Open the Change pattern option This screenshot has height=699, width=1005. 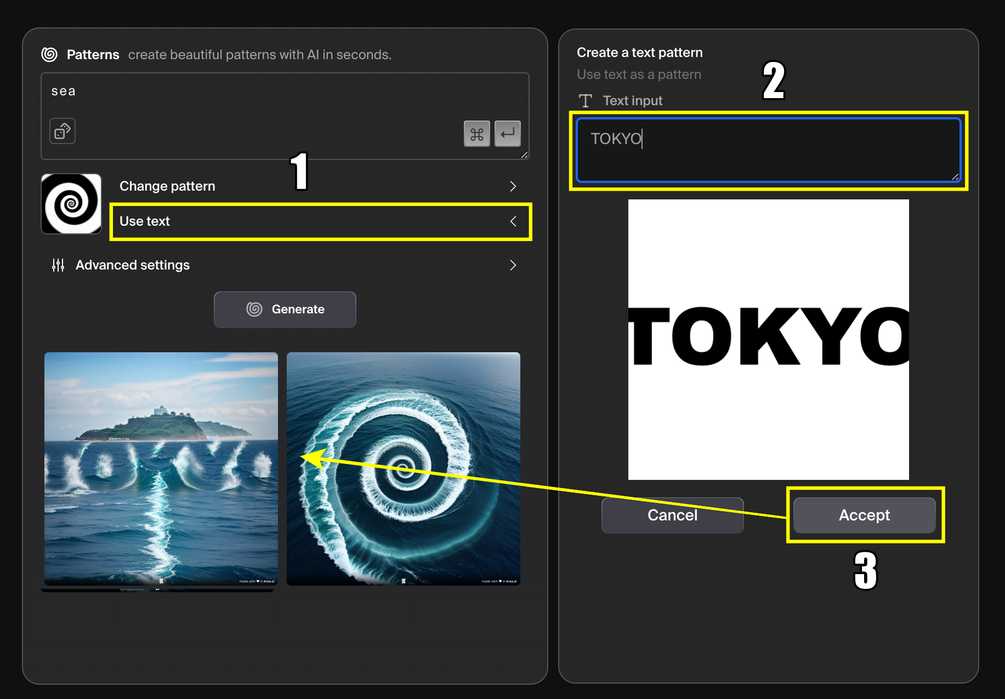[x=320, y=186]
